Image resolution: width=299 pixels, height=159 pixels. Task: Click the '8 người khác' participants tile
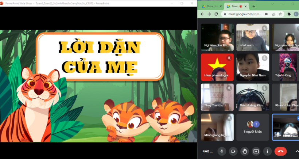[x=253, y=127]
